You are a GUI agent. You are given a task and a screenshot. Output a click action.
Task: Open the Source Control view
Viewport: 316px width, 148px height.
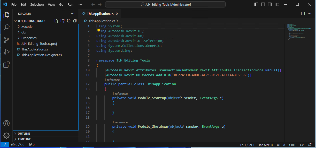[6, 40]
